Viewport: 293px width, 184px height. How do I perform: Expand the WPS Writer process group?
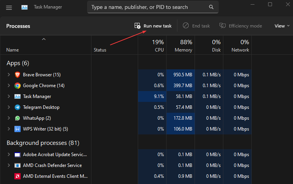coord(9,129)
